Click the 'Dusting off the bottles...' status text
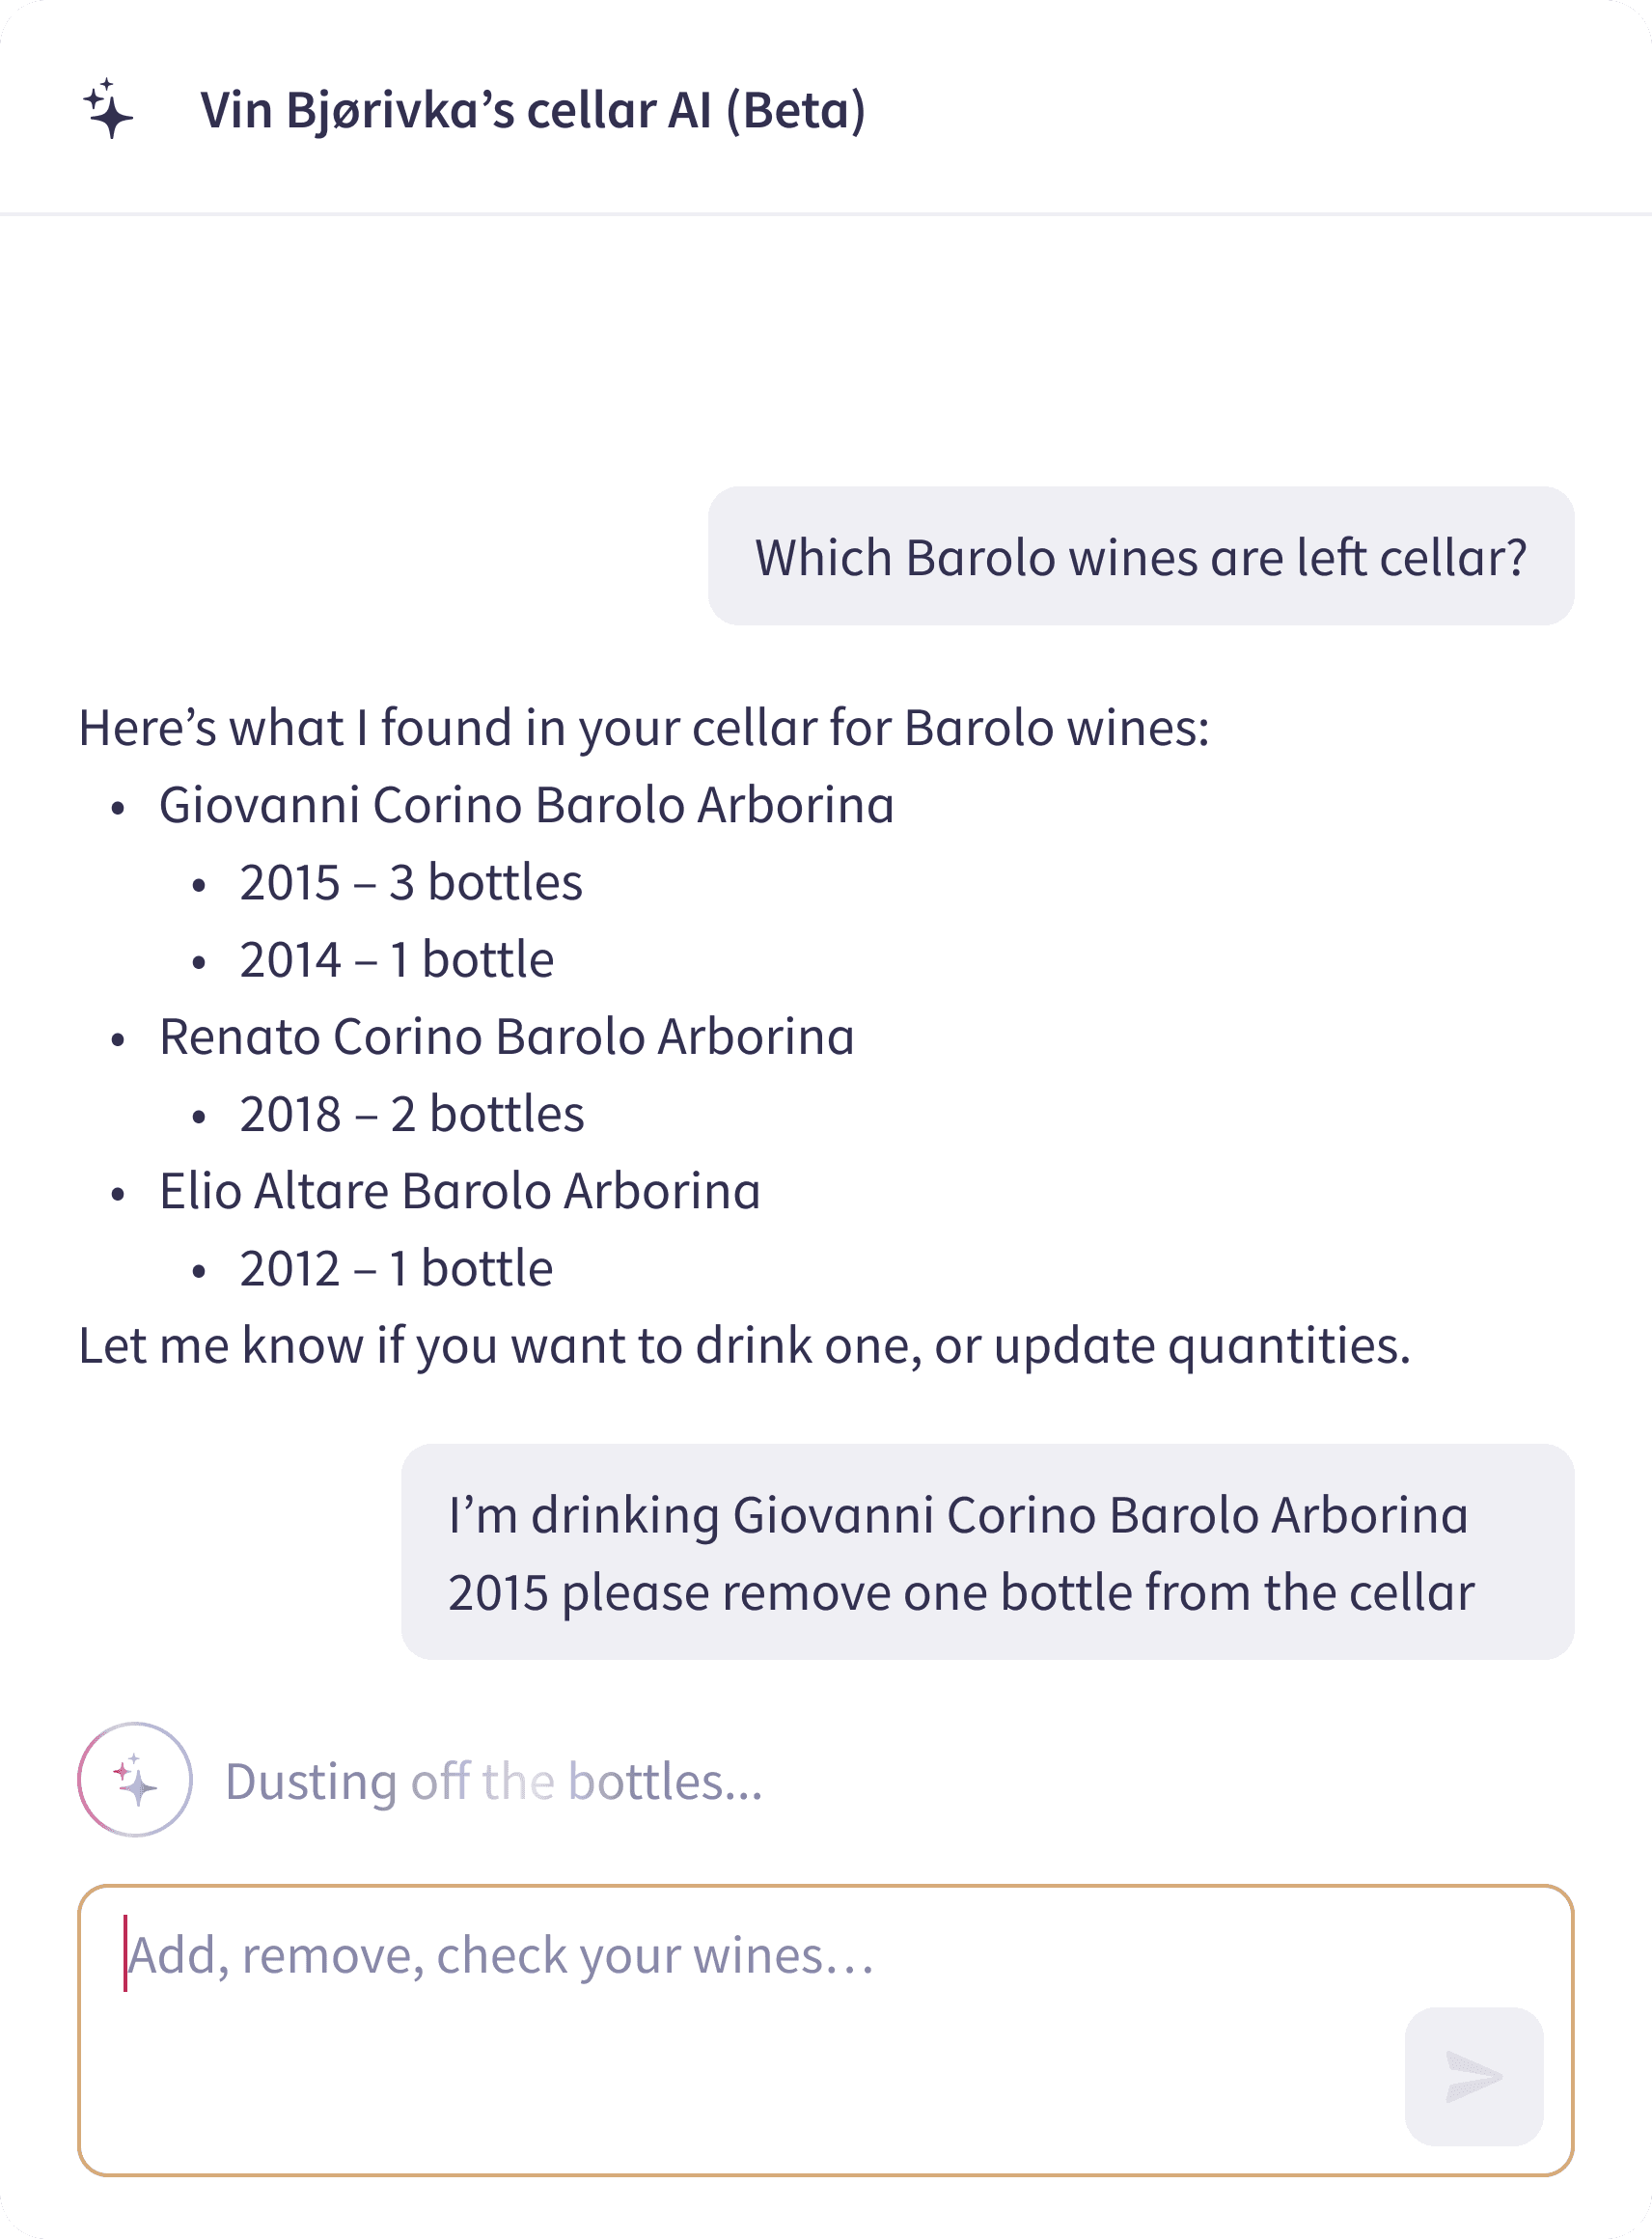The image size is (1652, 2239). 494,1782
